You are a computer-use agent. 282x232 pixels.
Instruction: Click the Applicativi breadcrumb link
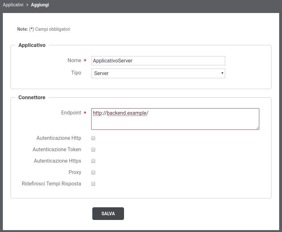click(13, 5)
